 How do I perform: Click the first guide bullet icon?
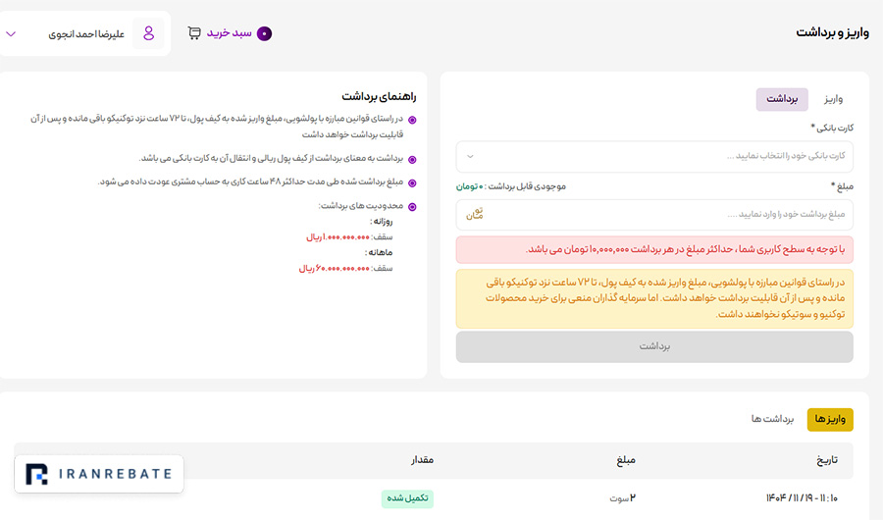(412, 120)
